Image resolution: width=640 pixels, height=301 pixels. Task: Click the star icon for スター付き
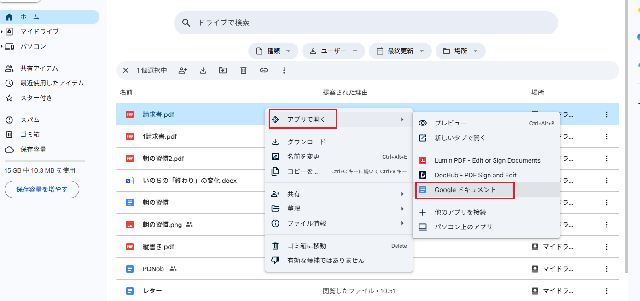[9, 98]
